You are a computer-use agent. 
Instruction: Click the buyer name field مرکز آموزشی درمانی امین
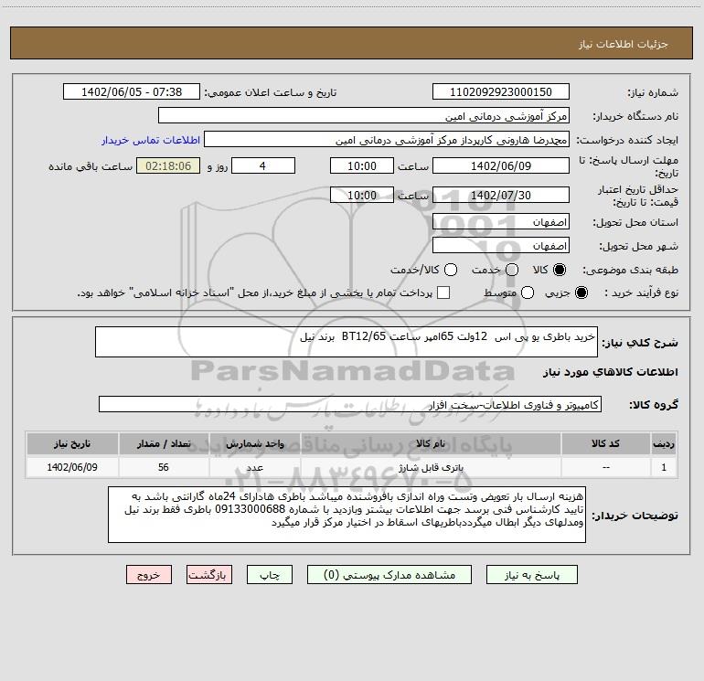pos(364,115)
